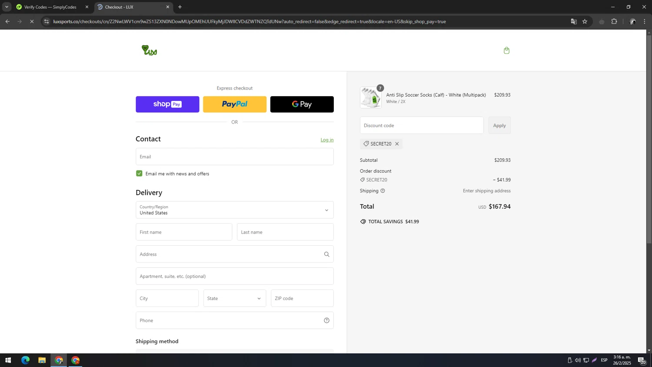
Task: Click the soccer socks product thumbnail
Action: point(371,97)
